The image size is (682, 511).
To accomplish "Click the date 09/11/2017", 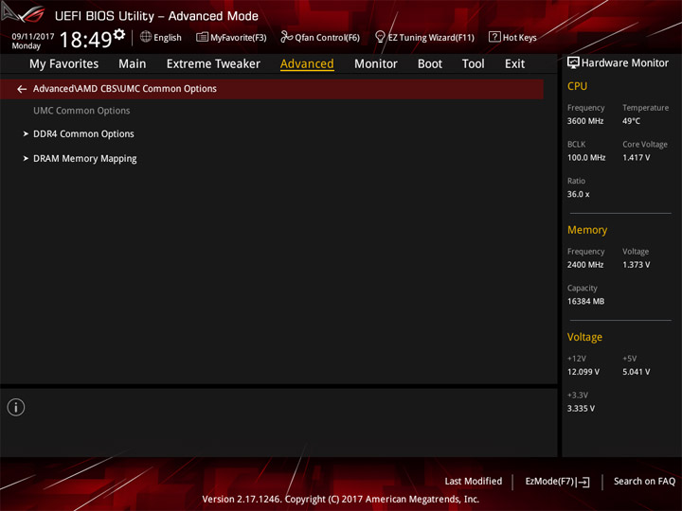I will pyautogui.click(x=33, y=36).
